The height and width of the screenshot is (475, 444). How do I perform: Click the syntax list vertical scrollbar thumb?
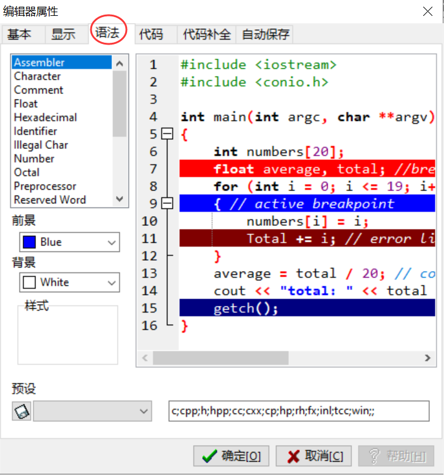[120, 104]
